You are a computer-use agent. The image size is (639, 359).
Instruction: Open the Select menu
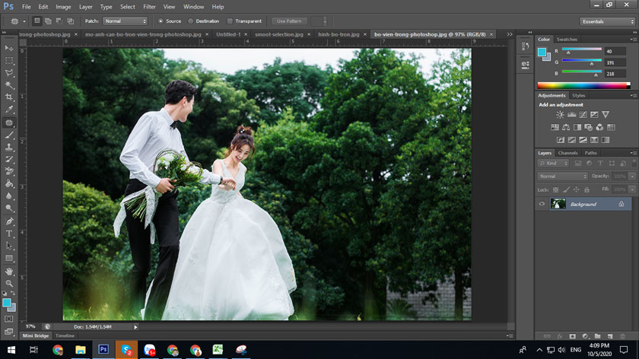tap(128, 7)
